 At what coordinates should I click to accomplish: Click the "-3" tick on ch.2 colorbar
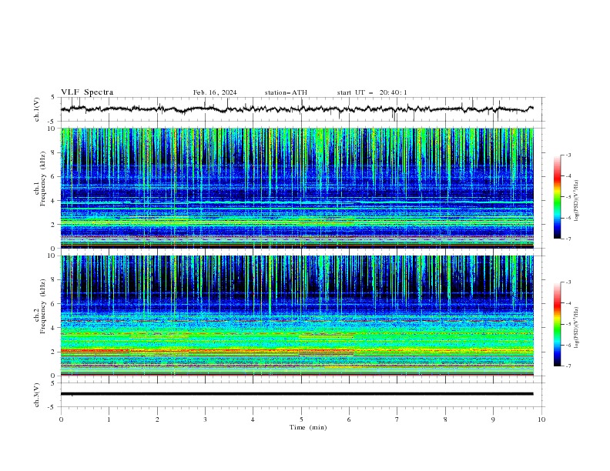pos(568,282)
